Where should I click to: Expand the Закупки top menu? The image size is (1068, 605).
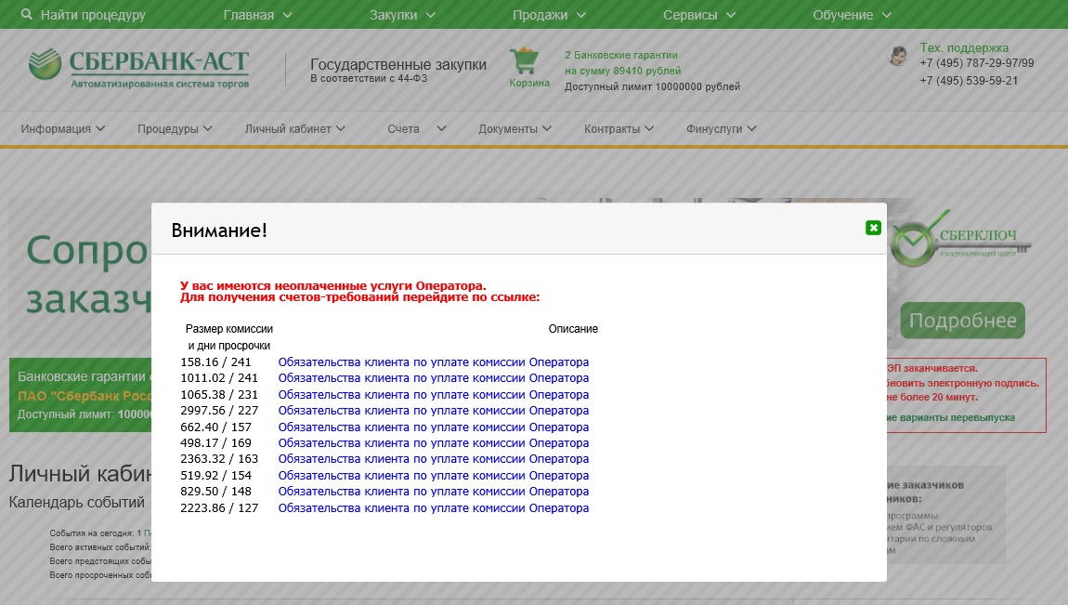401,15
